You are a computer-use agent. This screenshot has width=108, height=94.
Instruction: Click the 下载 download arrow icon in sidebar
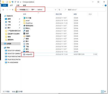6,22
